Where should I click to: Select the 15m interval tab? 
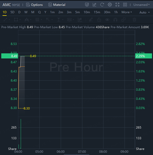97,12
